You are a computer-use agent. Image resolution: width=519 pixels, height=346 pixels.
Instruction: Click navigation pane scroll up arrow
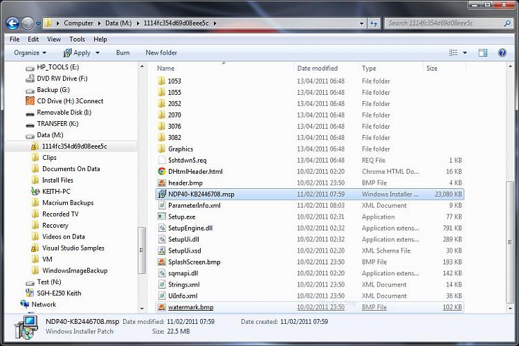142,66
